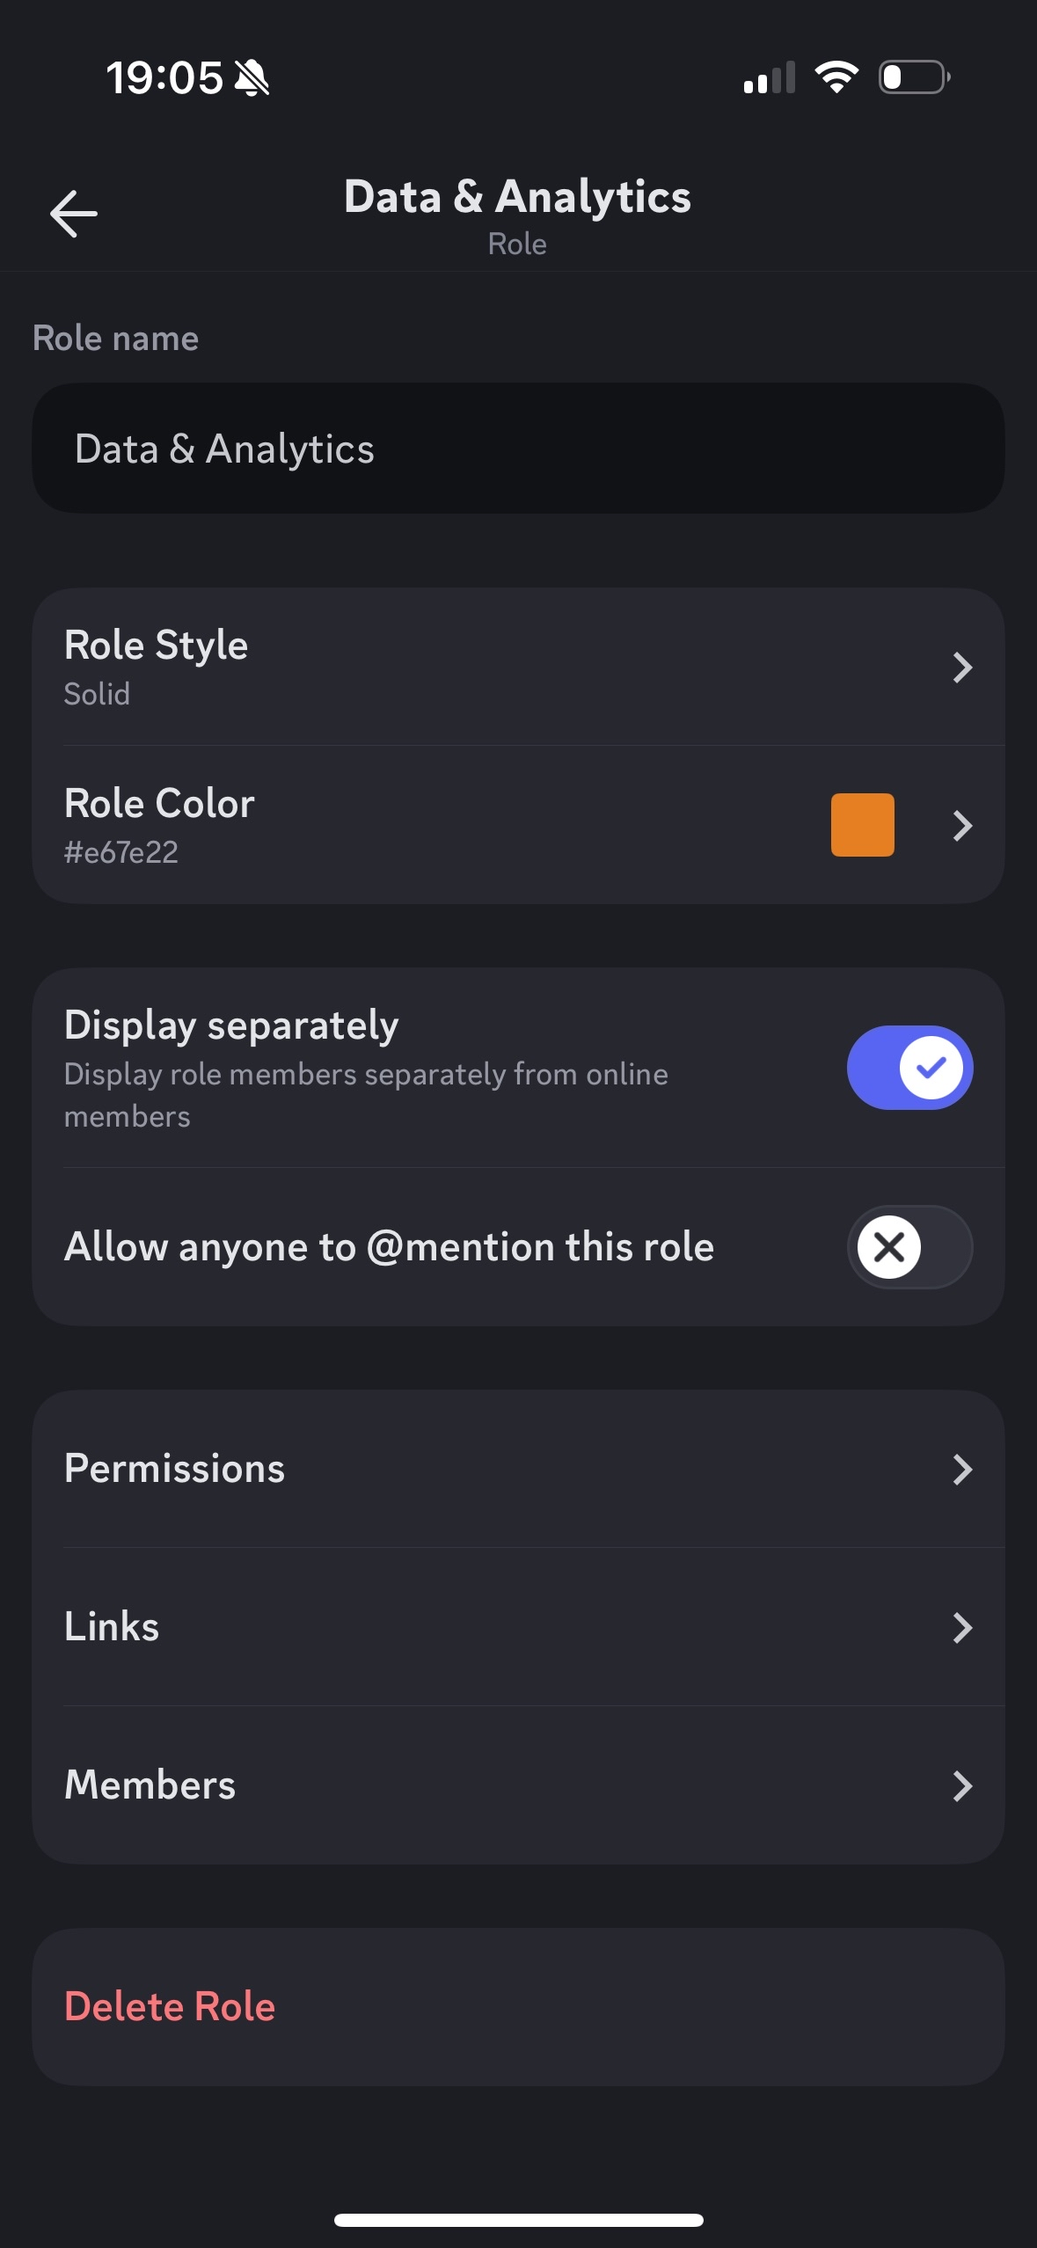Tap the battery indicator icon

[914, 77]
